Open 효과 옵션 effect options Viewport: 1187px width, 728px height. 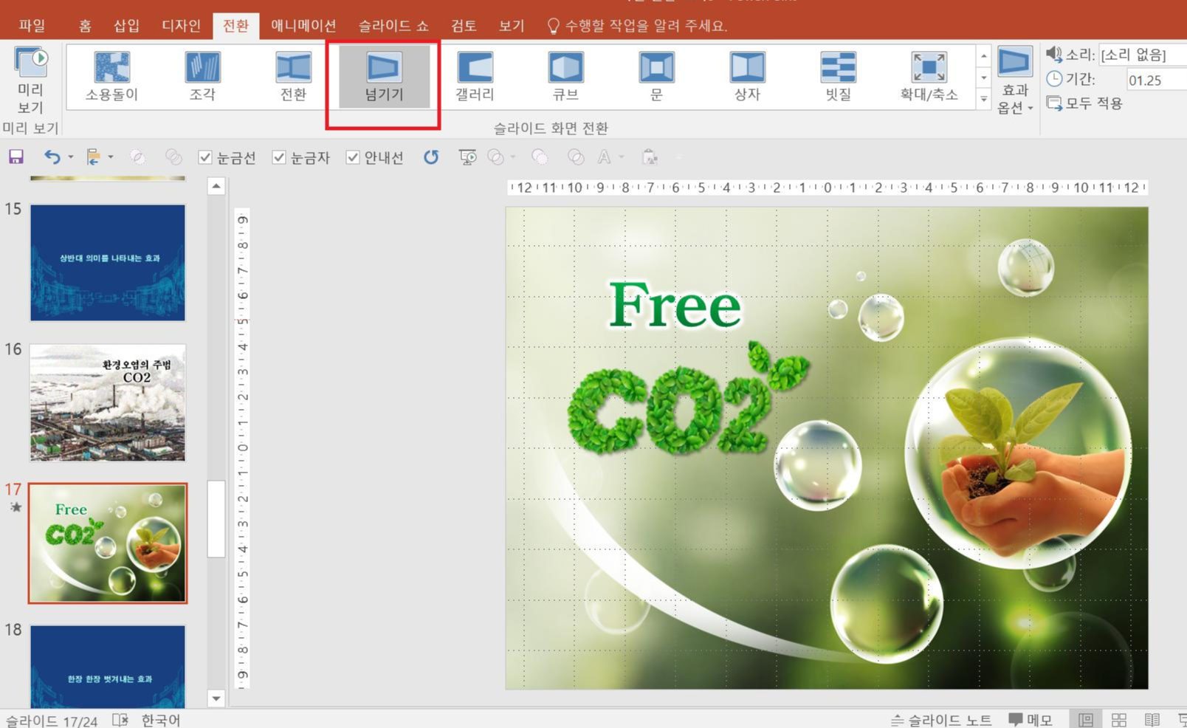pos(1015,80)
